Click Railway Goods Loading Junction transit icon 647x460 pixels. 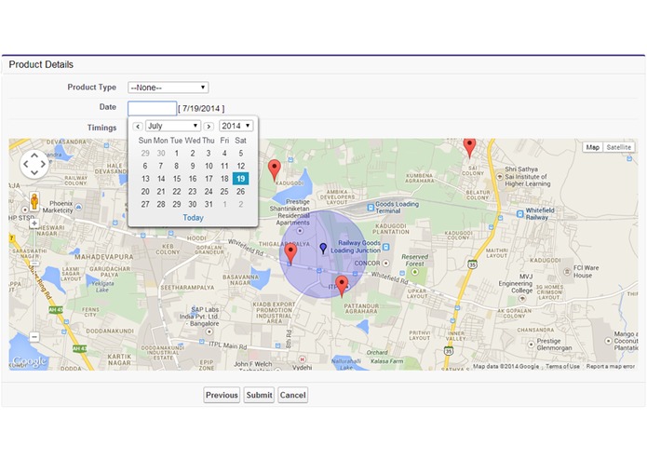385,247
